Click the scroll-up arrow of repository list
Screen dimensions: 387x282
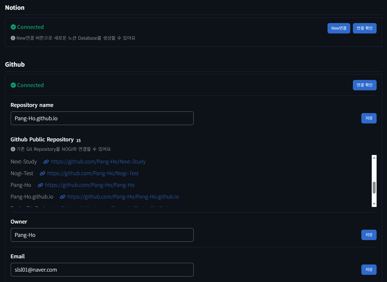coord(374,158)
